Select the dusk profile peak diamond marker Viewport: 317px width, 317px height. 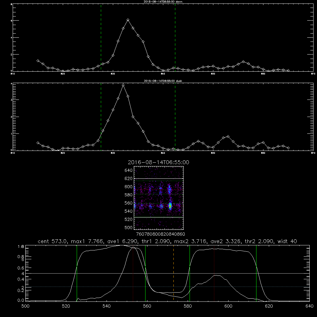(123, 85)
